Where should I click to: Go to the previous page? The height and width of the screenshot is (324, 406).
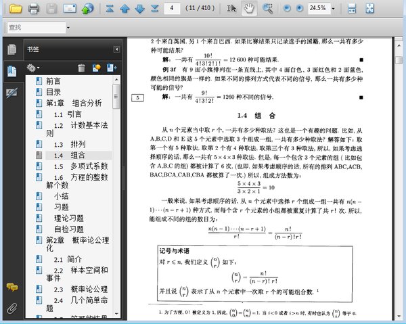coord(125,9)
